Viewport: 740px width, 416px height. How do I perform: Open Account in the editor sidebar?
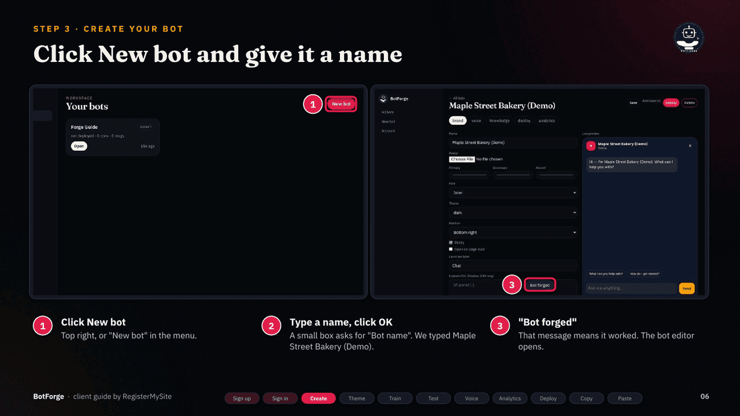[388, 131]
